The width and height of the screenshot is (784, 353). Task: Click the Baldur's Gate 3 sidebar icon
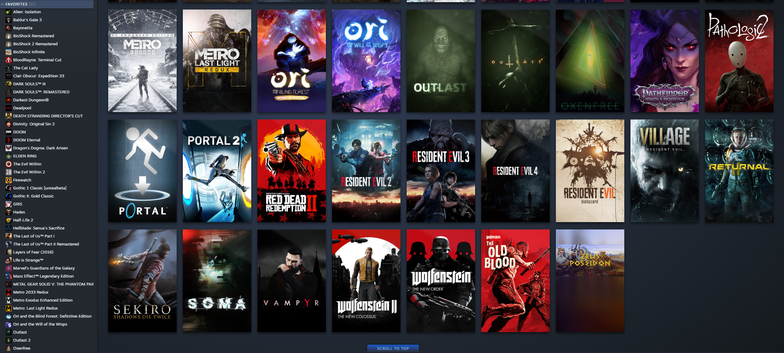[x=9, y=20]
